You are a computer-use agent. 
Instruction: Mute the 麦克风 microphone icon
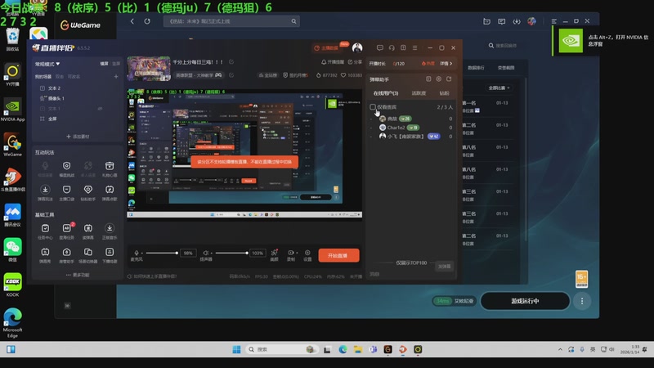[x=137, y=253]
